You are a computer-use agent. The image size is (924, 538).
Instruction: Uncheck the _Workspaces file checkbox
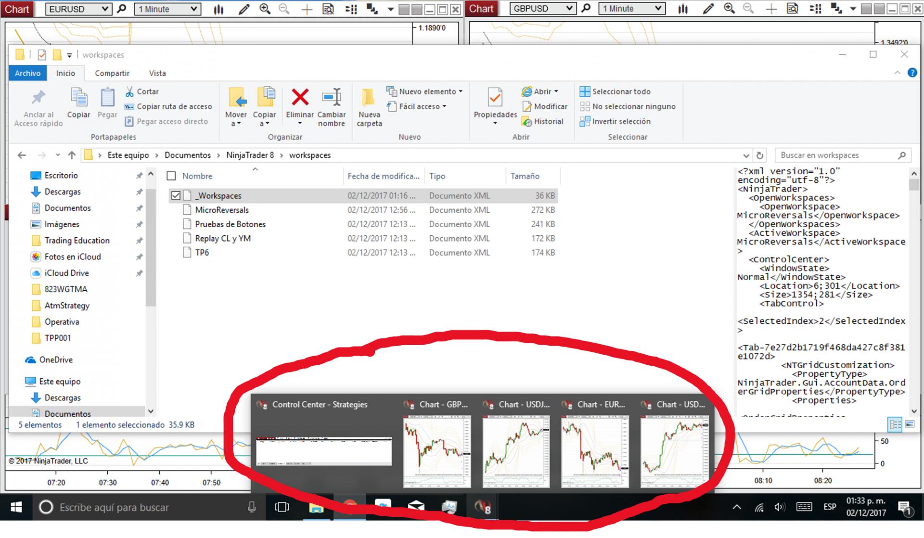click(x=176, y=195)
